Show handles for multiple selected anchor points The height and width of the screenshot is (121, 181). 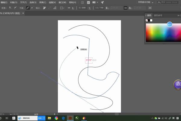tap(28, 8)
